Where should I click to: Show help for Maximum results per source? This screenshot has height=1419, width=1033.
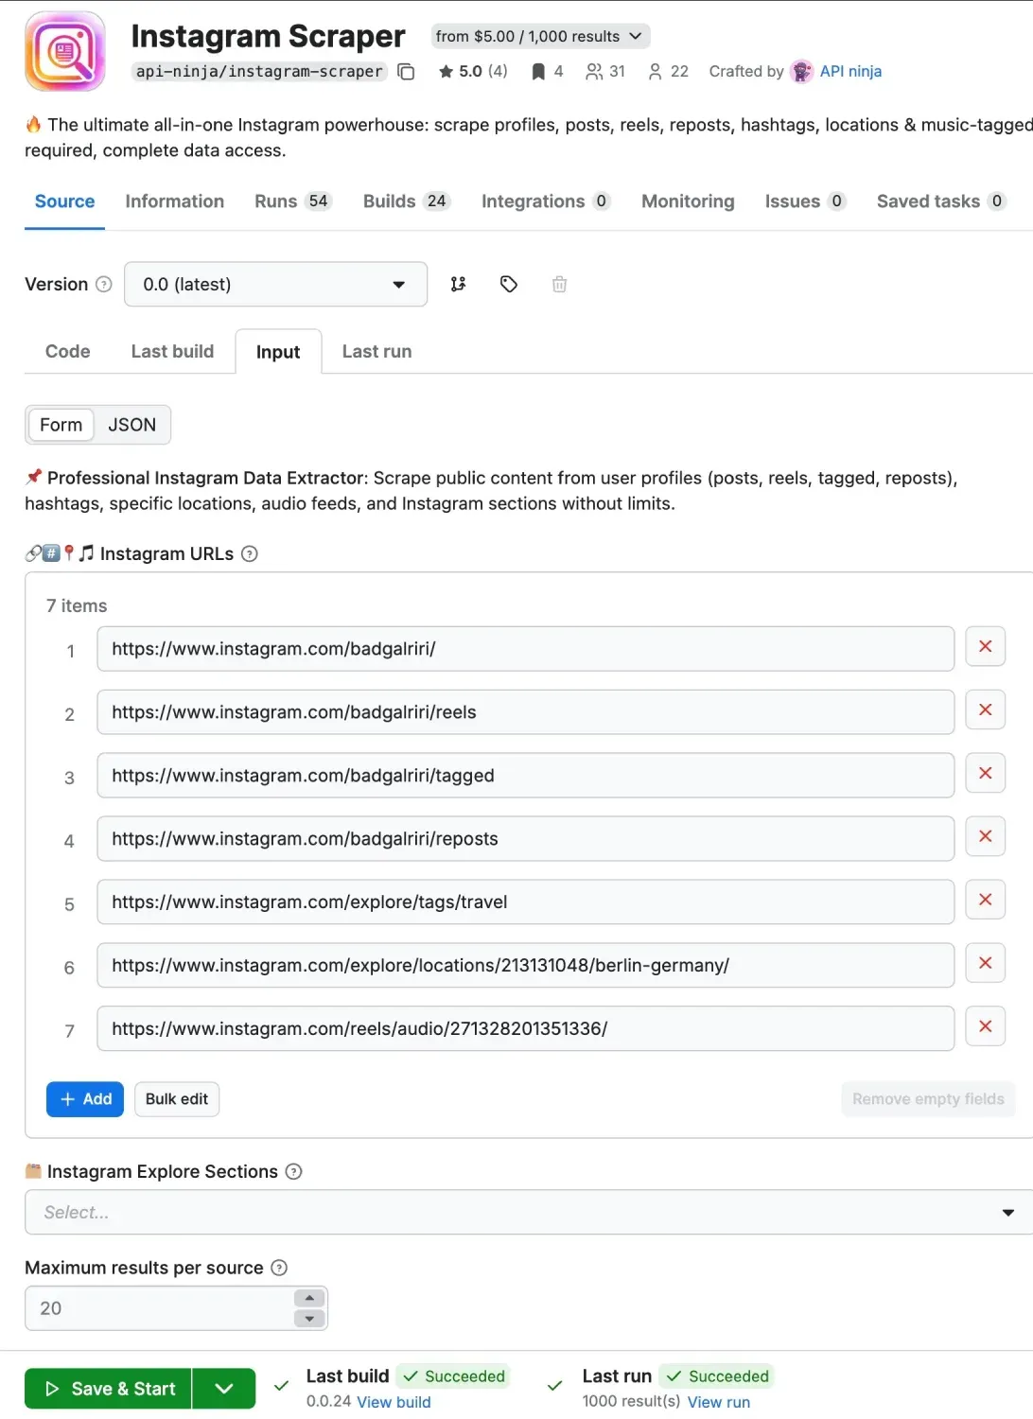279,1268
